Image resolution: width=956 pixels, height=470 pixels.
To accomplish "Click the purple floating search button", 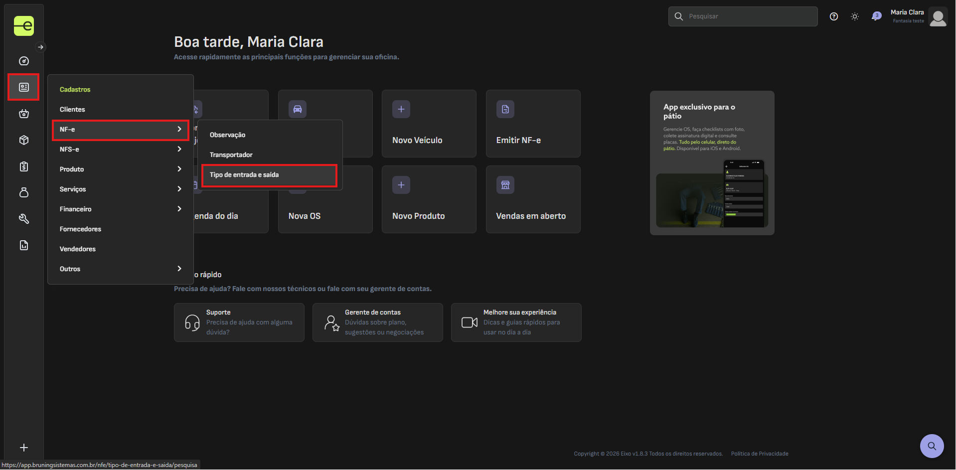I will (x=932, y=446).
